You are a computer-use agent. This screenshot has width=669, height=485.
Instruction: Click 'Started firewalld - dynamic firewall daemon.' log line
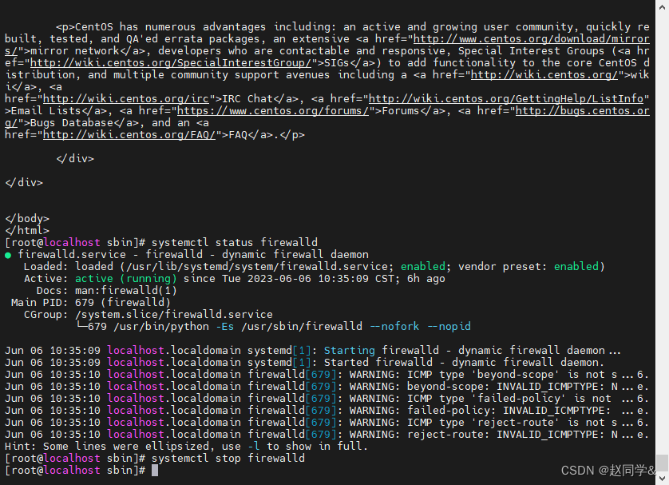coord(305,362)
